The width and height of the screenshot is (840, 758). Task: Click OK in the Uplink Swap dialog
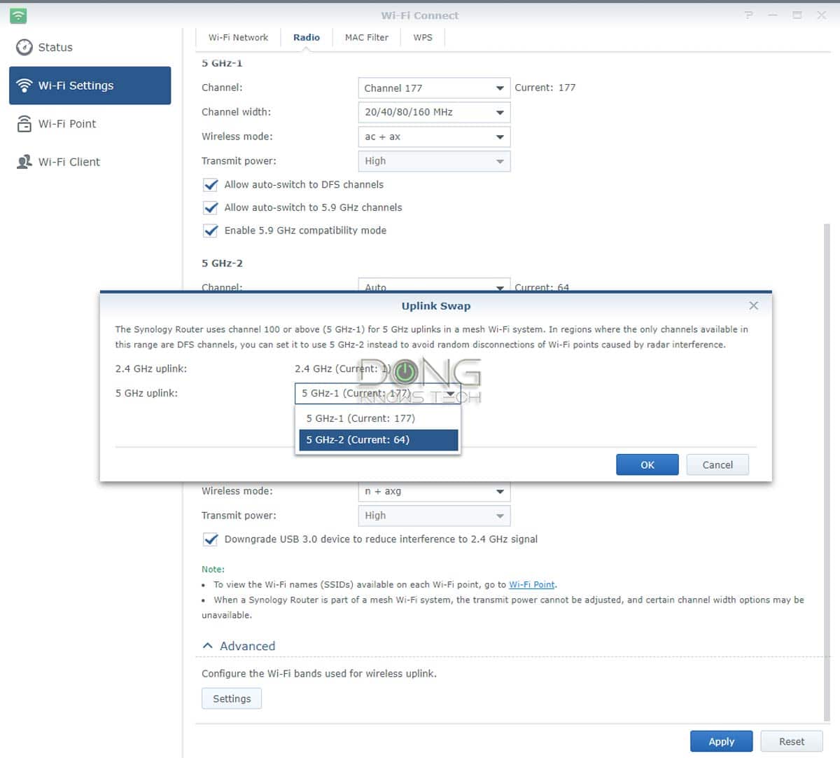click(647, 464)
